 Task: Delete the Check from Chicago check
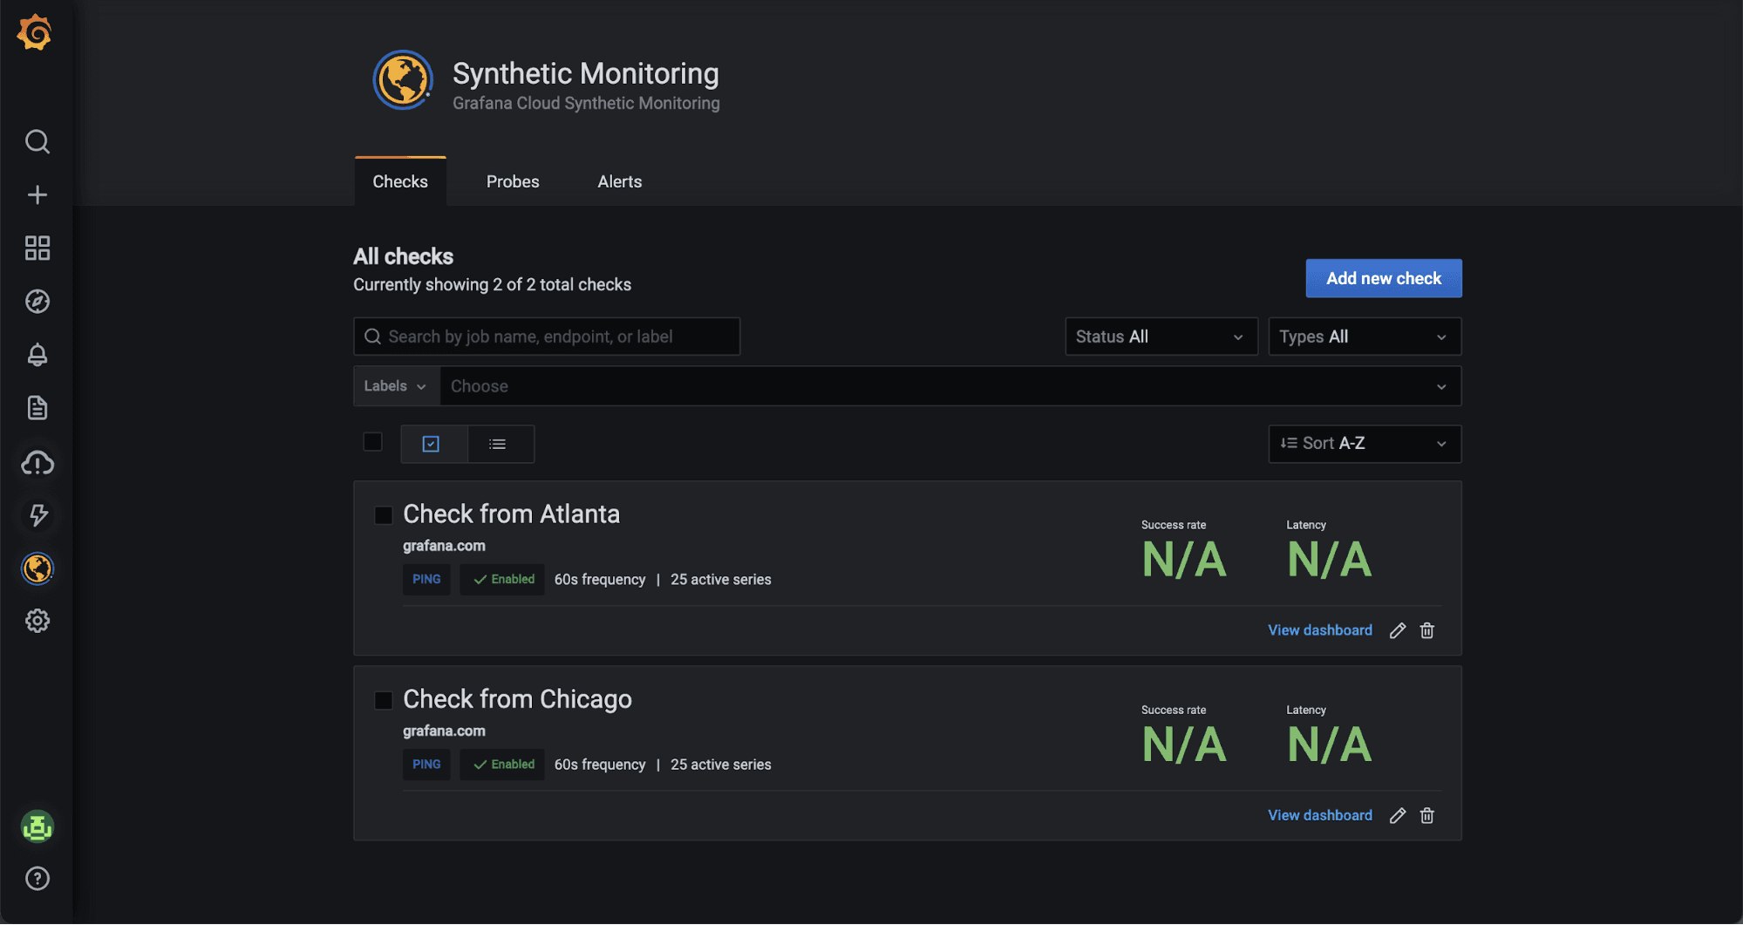pyautogui.click(x=1427, y=815)
